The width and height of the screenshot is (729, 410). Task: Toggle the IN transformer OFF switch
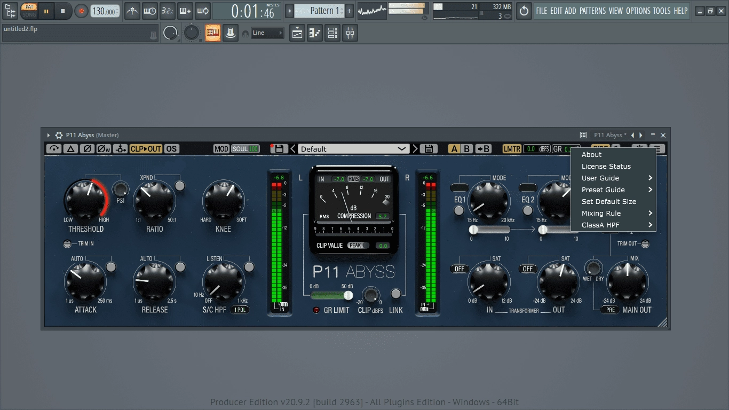pos(459,269)
